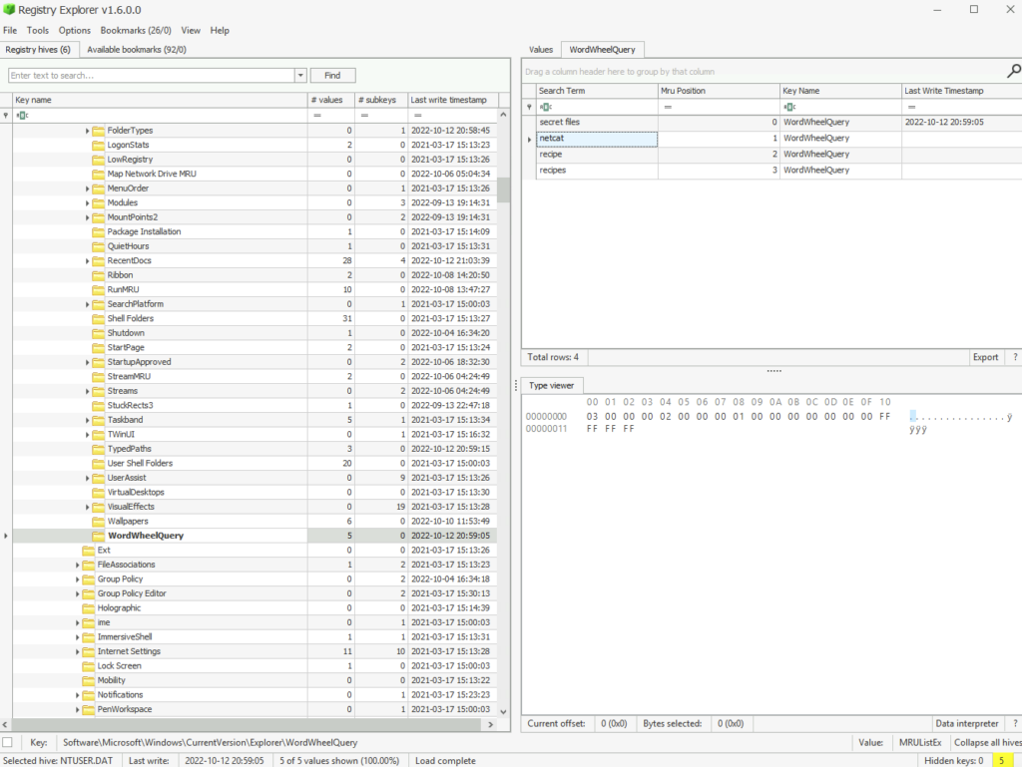
Task: Click the WordWheelQuery folder icon
Action: pos(99,536)
